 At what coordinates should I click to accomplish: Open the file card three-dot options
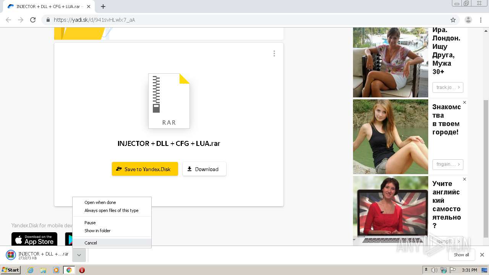pyautogui.click(x=274, y=53)
